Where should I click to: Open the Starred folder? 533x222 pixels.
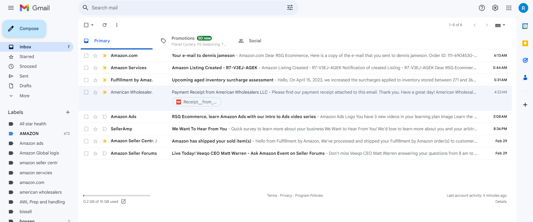[x=37, y=56]
